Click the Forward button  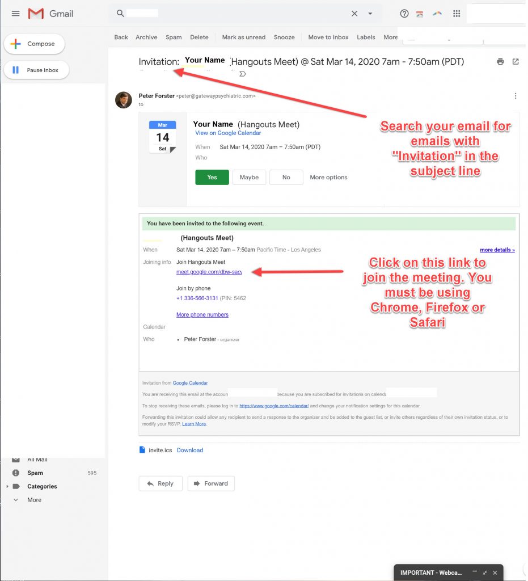click(211, 483)
